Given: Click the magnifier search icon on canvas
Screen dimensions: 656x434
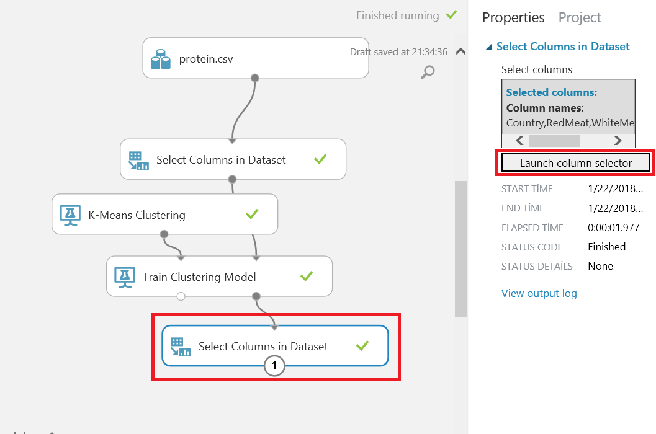Looking at the screenshot, I should tap(428, 73).
